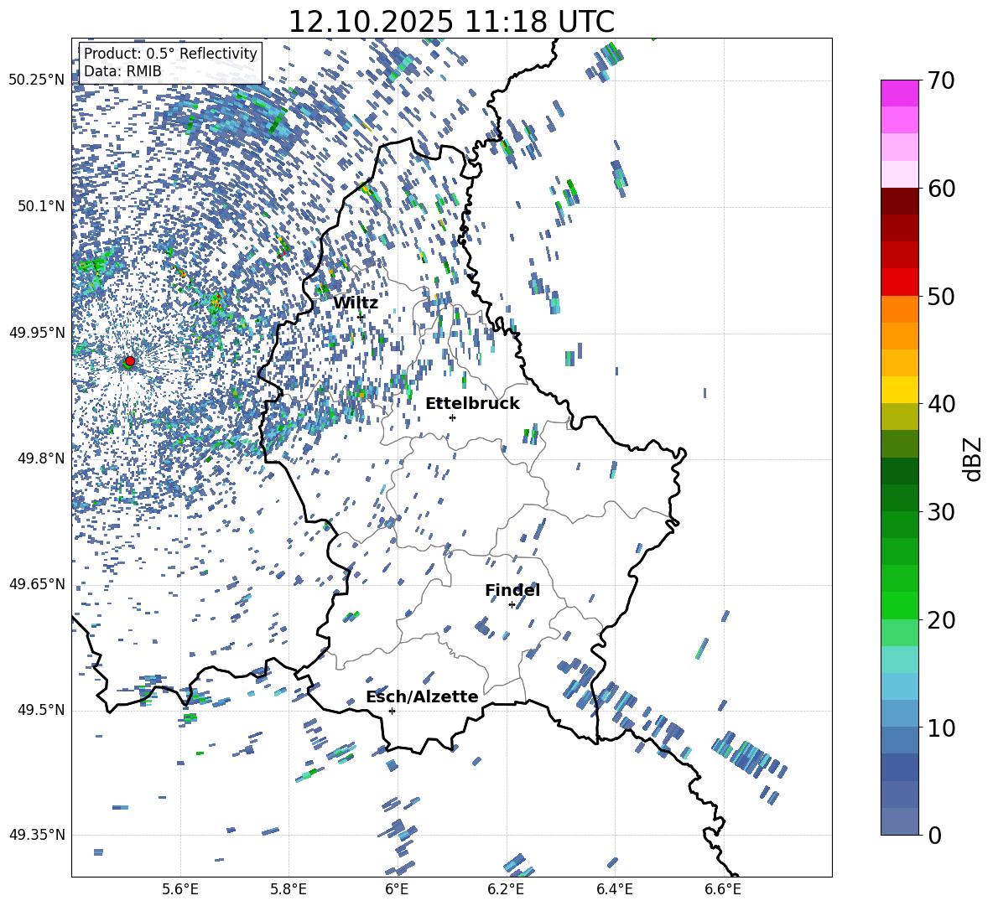Select the Ettelbruck city label
993x906 pixels.
point(472,404)
